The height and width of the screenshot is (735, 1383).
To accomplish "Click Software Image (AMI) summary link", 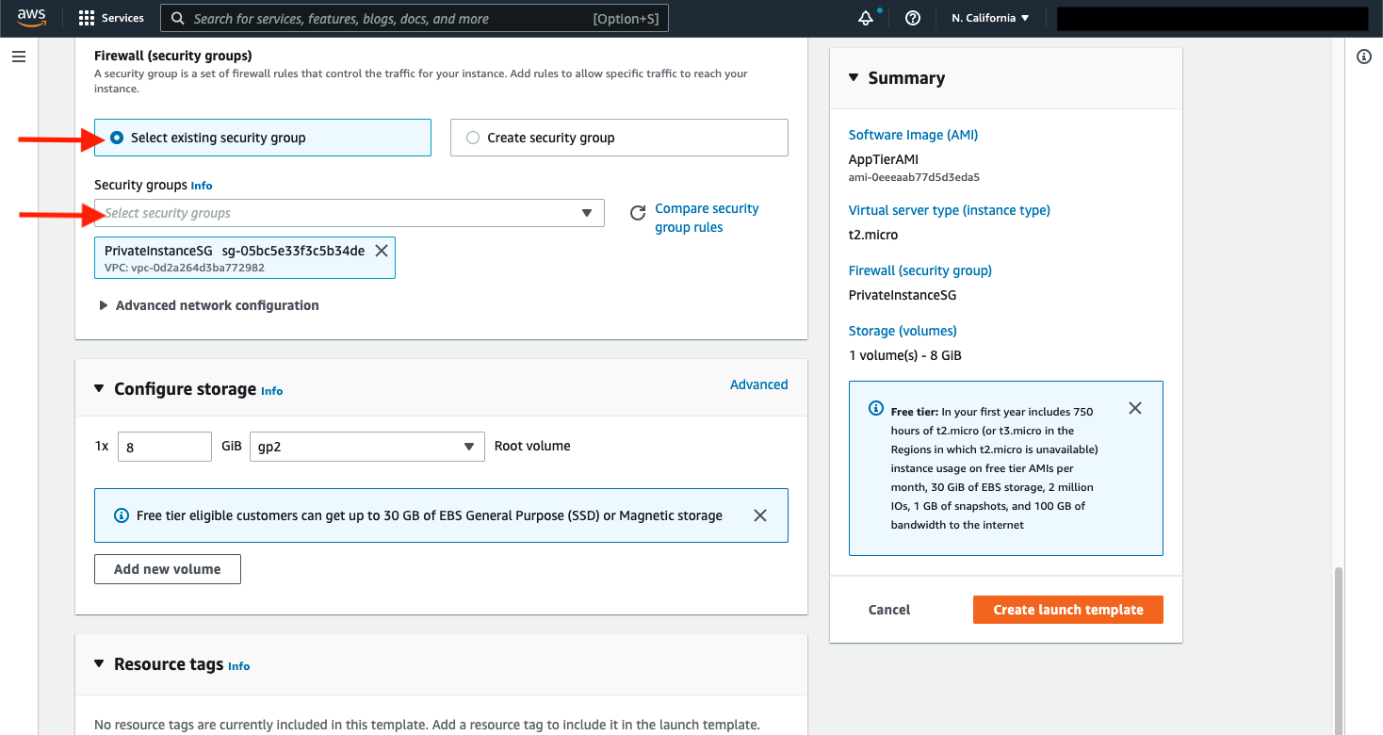I will [x=913, y=135].
